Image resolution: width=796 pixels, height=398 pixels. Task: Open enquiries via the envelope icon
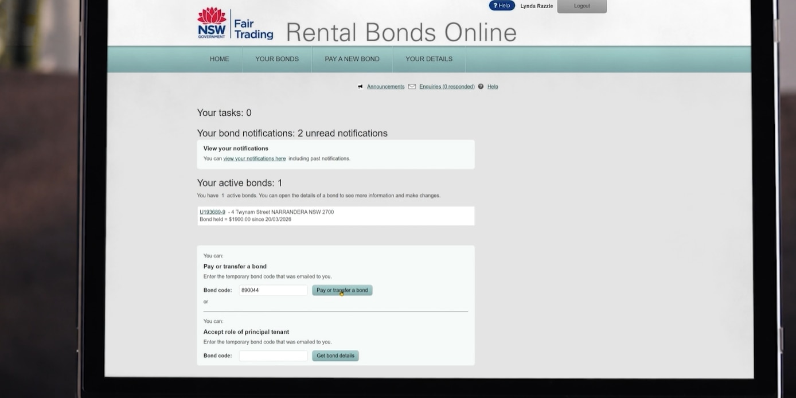(x=412, y=86)
